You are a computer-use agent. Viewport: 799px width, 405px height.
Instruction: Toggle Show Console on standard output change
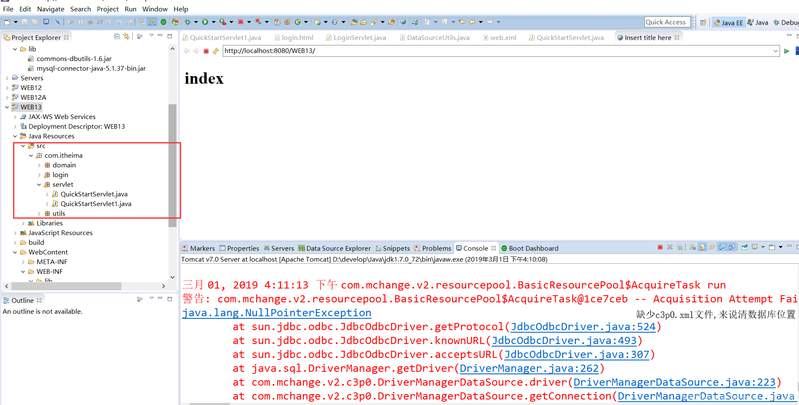pos(722,247)
